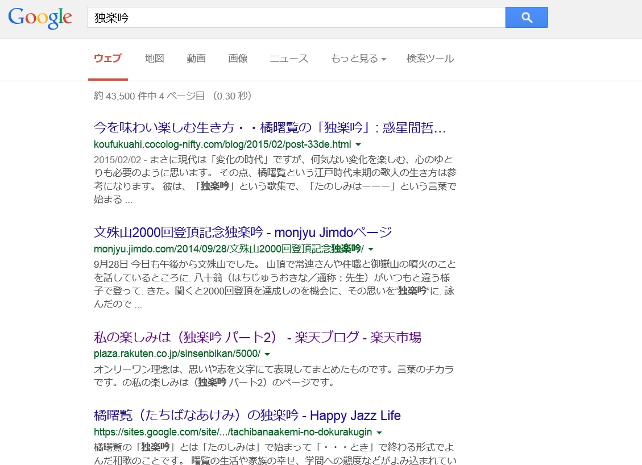Open the dropdown arrow next to plaza.rakuten.co.jp
The width and height of the screenshot is (642, 465).
[x=268, y=354]
